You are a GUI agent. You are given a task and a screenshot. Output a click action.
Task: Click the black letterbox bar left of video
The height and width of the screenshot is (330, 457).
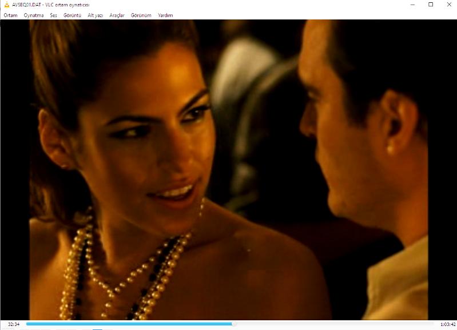(14, 172)
